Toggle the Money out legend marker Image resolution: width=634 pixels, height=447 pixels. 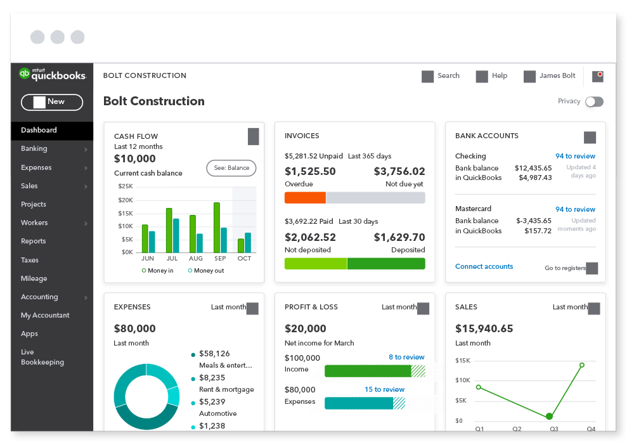(190, 271)
